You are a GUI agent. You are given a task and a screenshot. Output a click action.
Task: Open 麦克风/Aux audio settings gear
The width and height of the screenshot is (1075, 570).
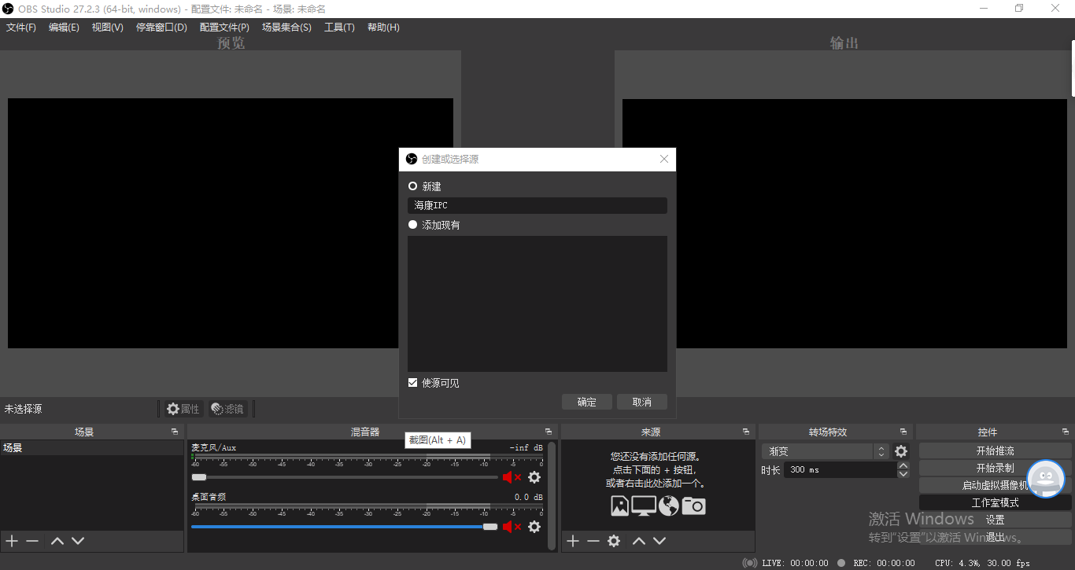(x=534, y=477)
